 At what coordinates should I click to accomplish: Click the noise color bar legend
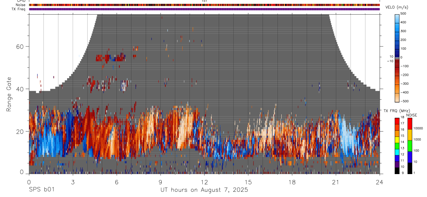[x=410, y=146]
